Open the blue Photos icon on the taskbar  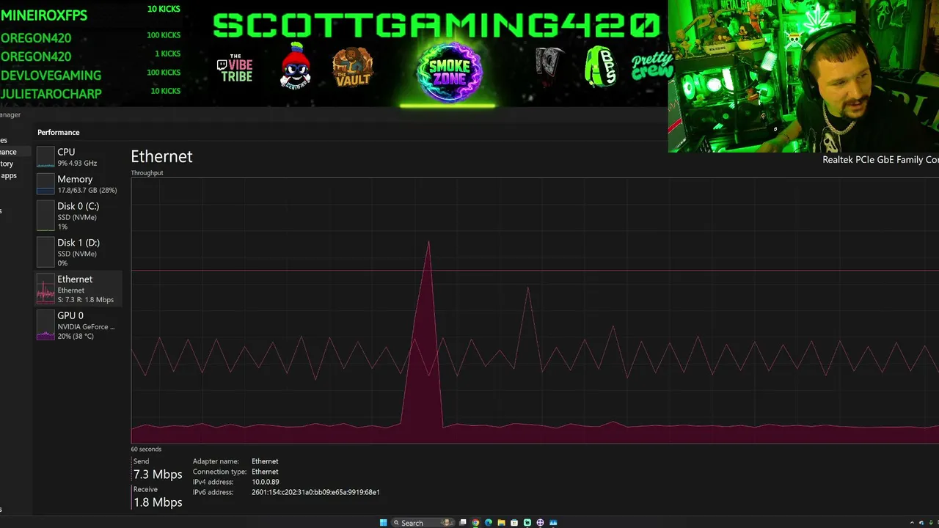coord(553,523)
